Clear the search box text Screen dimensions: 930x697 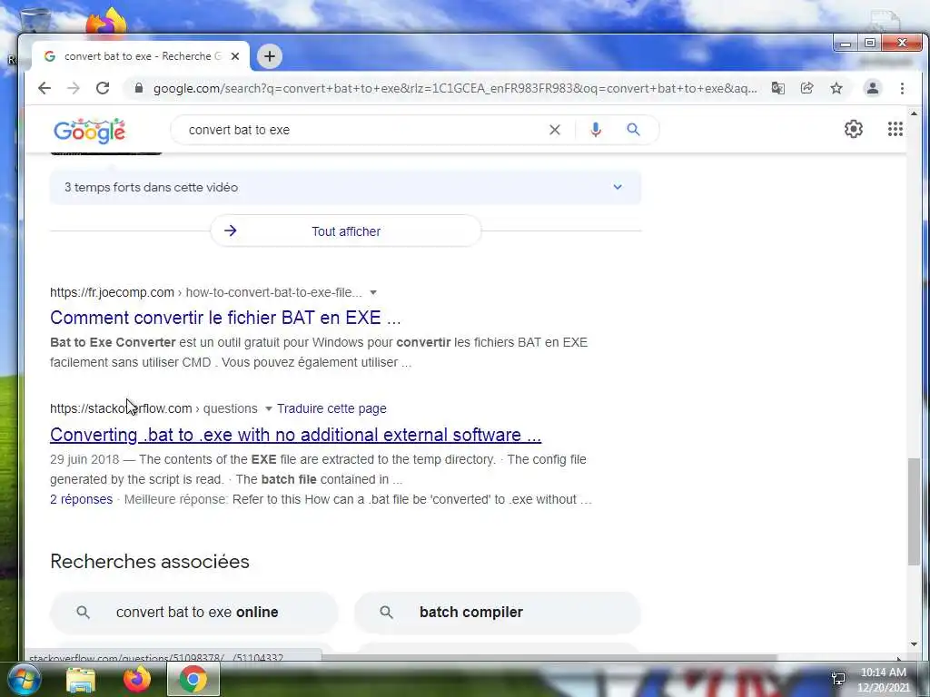click(555, 130)
